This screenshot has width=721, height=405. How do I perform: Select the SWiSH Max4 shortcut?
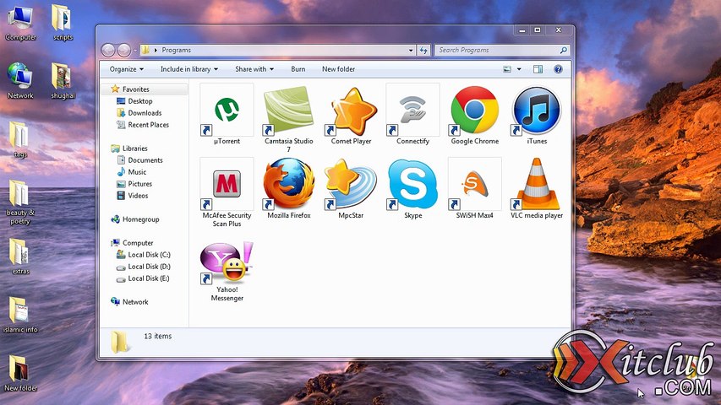coord(474,189)
